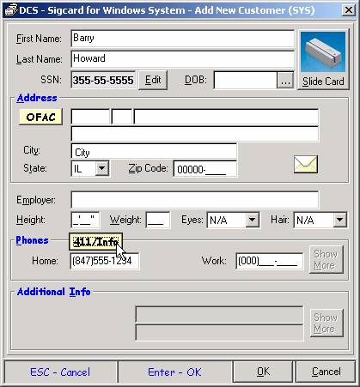Click the envelope mail icon
360x387 pixels.
coord(306,164)
